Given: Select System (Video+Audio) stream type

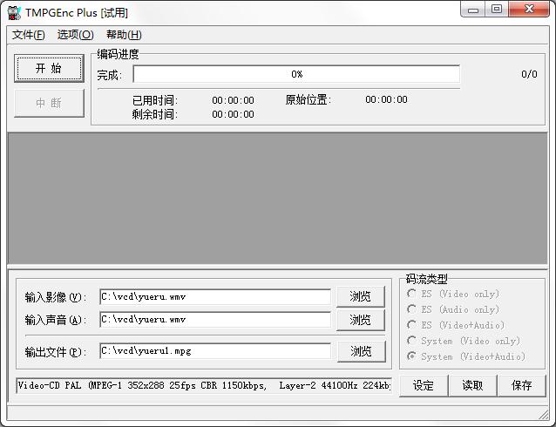Looking at the screenshot, I should pos(411,357).
